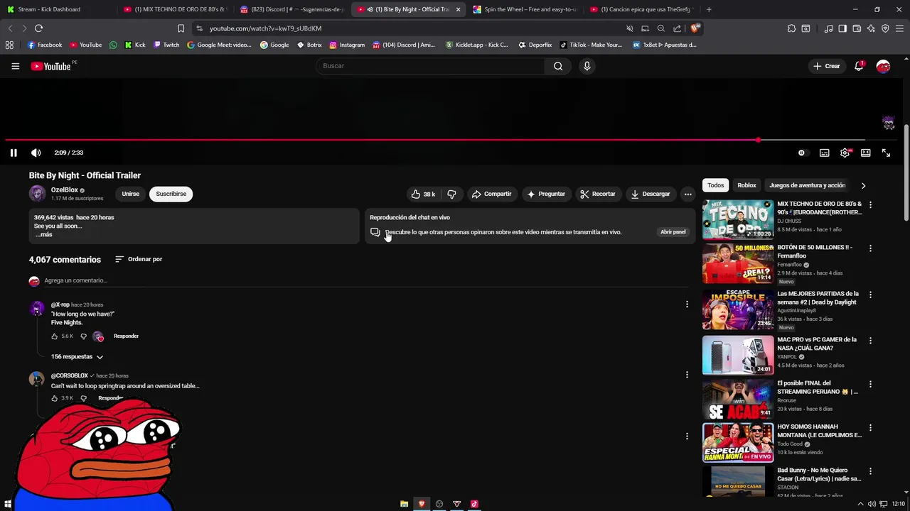Screen dimensions: 910x511
Task: Open the OzelBlox channel avatar
Action: [x=37, y=193]
